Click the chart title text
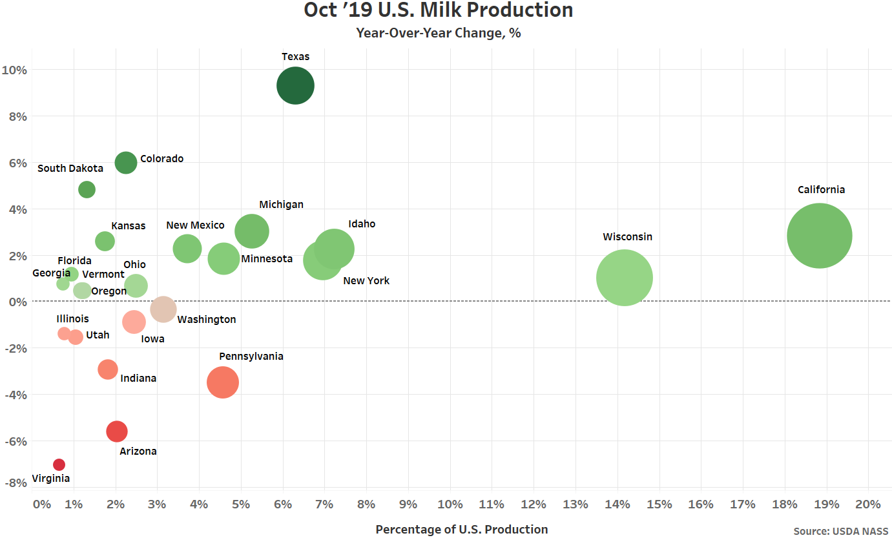 tap(439, 11)
